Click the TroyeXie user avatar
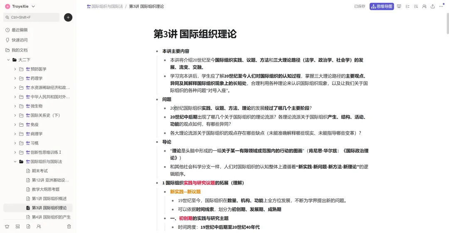The height and width of the screenshot is (233, 449). (7, 6)
